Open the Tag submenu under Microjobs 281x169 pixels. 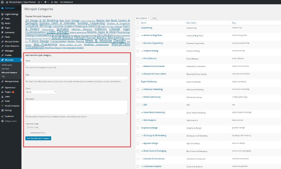pyautogui.click(x=3, y=76)
